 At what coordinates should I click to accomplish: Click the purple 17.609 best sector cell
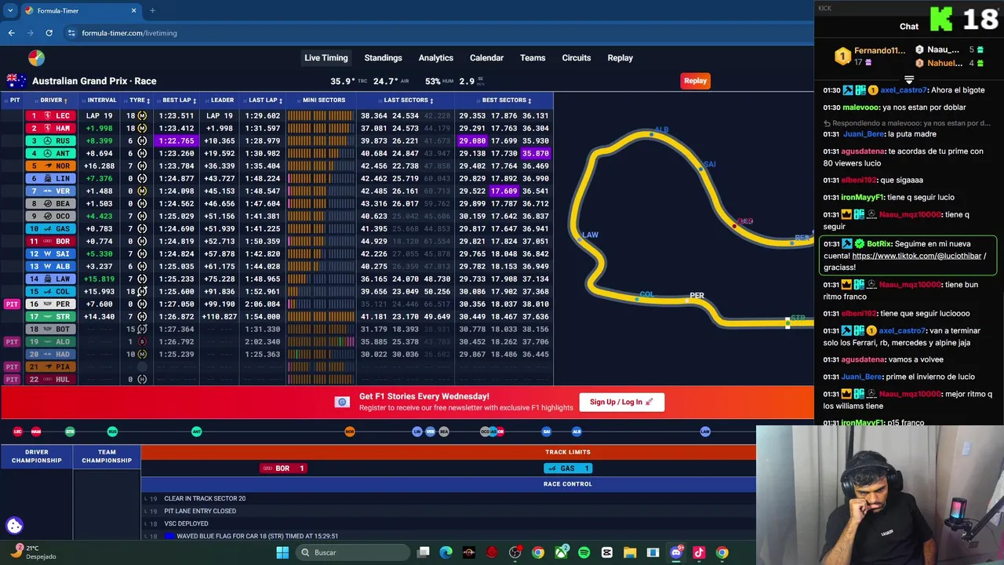coord(504,191)
